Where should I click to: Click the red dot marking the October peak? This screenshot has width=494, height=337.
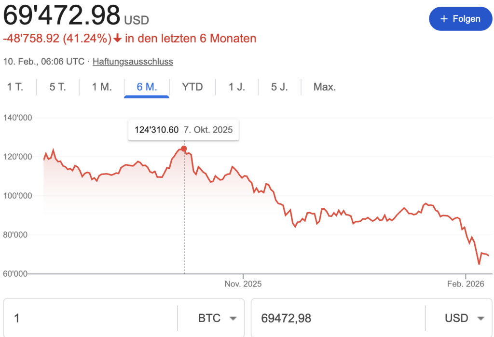184,149
